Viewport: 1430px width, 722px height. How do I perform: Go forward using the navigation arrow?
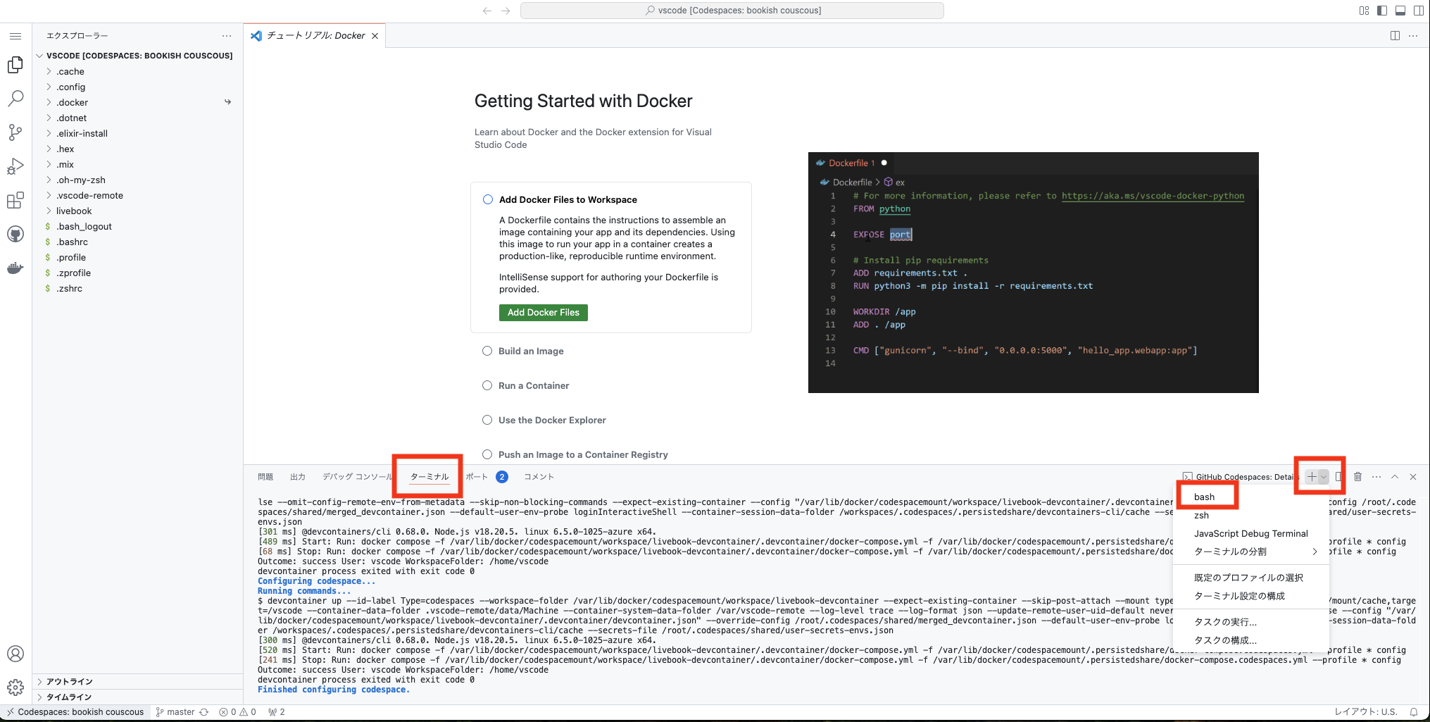[x=506, y=11]
